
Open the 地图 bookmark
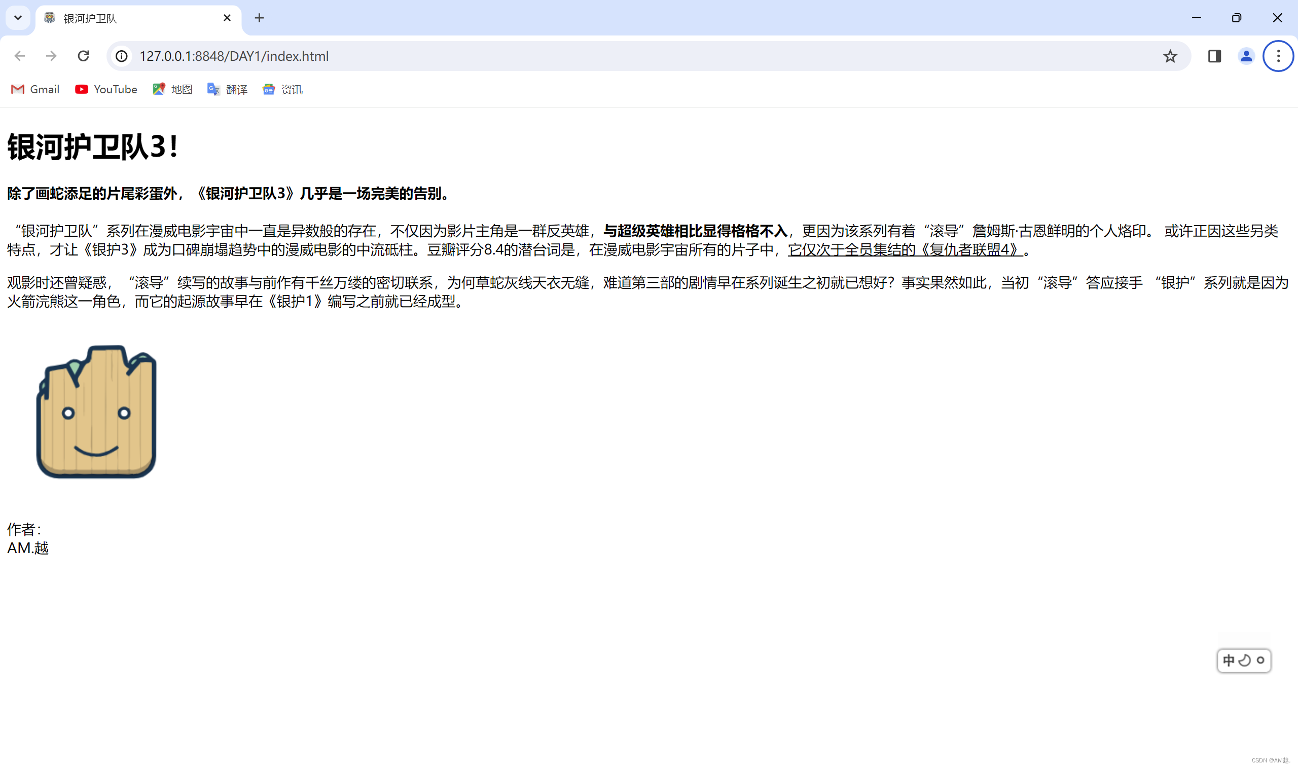172,90
